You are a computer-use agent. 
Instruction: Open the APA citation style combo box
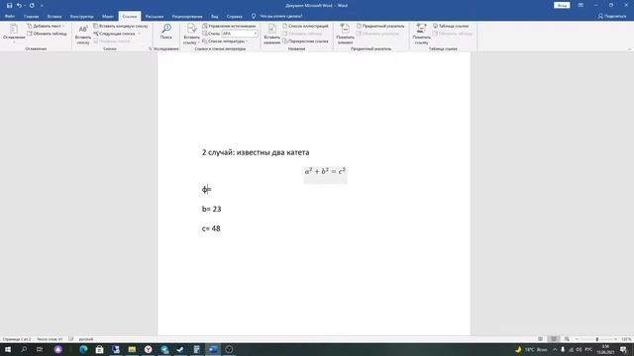240,34
